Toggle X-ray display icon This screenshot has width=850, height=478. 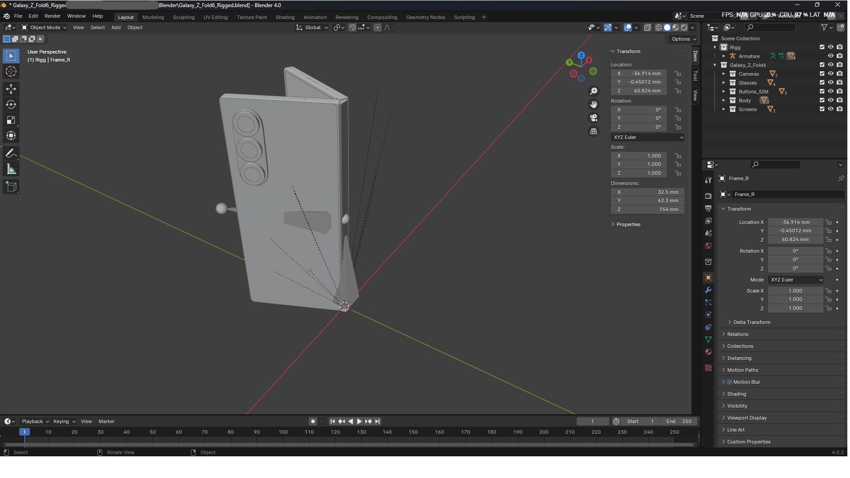(x=647, y=27)
